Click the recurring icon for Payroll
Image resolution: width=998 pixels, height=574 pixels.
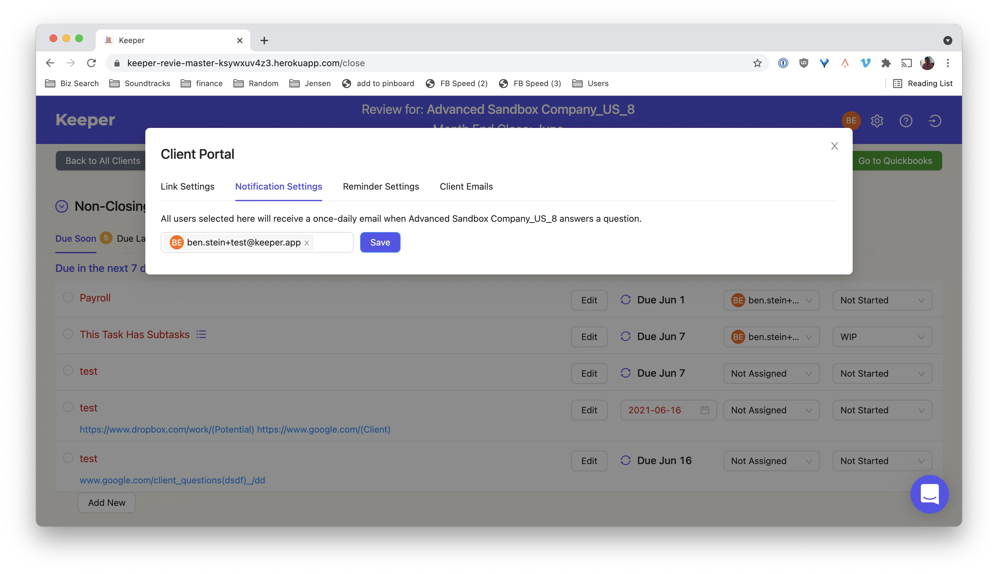[x=625, y=300]
